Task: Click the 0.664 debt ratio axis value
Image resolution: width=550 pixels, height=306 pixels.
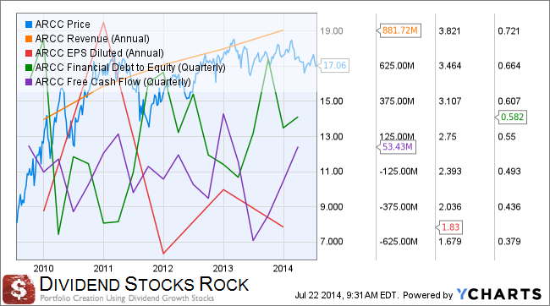Action: [509, 66]
